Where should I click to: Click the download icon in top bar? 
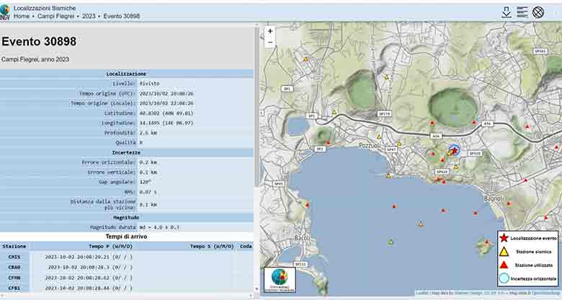(507, 12)
